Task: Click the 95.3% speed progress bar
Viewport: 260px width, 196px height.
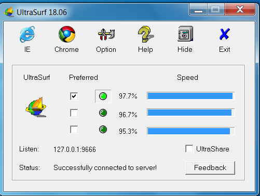Action: click(x=191, y=131)
